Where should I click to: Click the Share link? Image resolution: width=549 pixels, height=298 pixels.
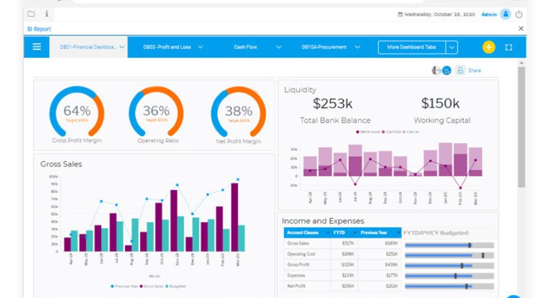pos(474,71)
